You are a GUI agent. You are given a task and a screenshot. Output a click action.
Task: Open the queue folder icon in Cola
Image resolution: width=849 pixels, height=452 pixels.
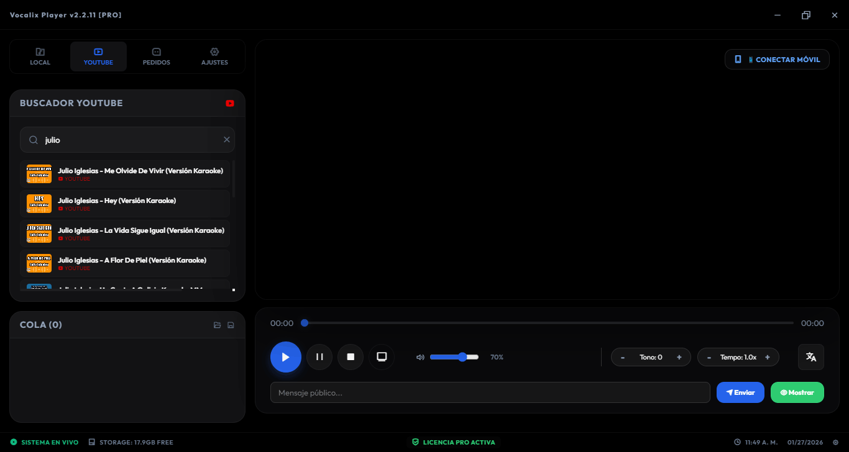click(217, 325)
